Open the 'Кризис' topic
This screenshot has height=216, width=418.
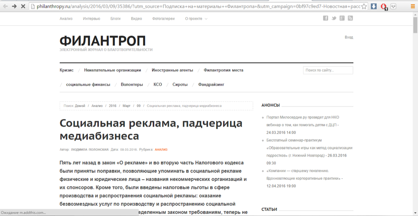click(67, 70)
